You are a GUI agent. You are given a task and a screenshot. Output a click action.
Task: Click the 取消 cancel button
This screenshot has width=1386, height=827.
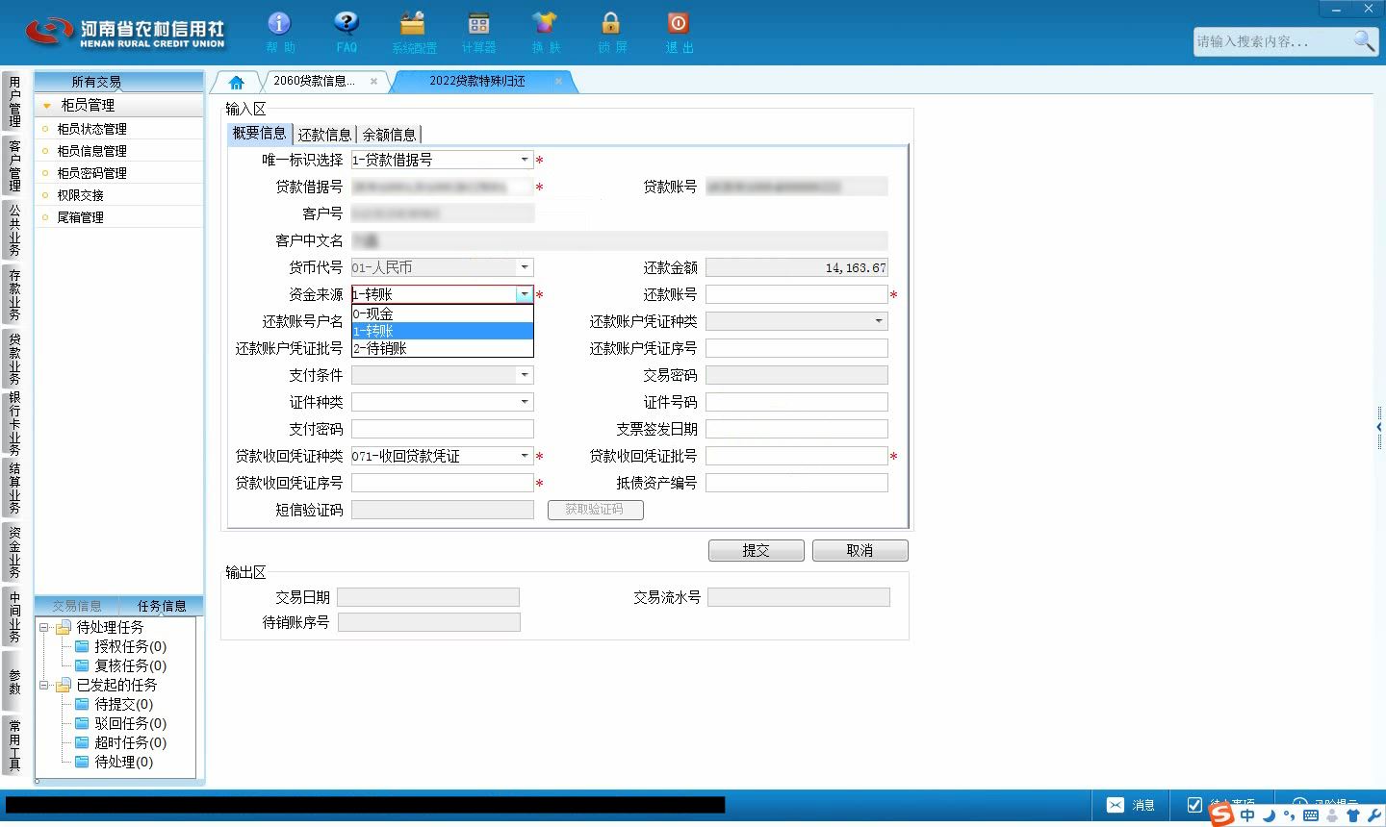[x=860, y=550]
